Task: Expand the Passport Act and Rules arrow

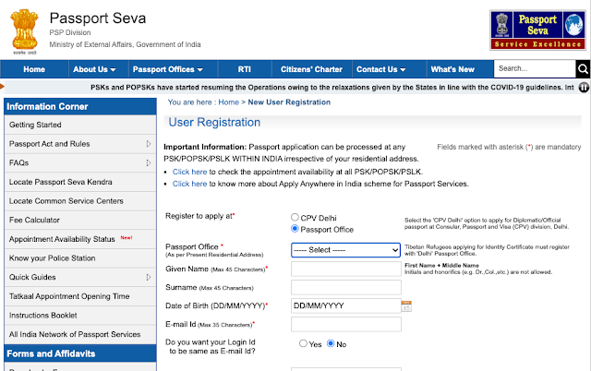Action: (149, 144)
